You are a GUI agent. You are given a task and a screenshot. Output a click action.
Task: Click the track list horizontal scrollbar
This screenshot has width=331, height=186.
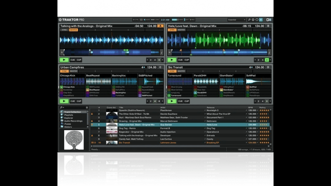coord(156,146)
